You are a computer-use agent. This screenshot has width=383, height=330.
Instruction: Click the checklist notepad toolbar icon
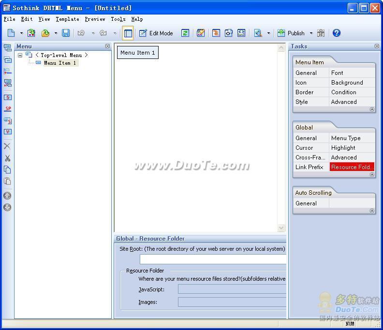201,33
